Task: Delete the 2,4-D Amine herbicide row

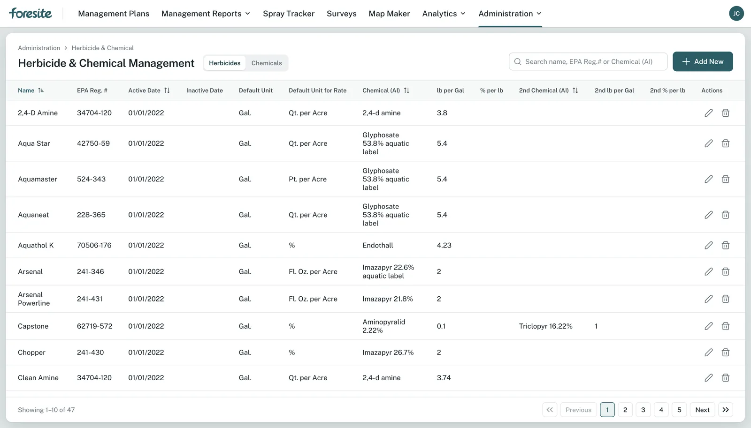Action: [726, 113]
